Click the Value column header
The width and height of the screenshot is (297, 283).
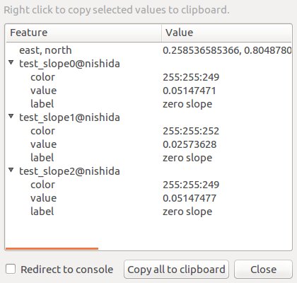(227, 33)
